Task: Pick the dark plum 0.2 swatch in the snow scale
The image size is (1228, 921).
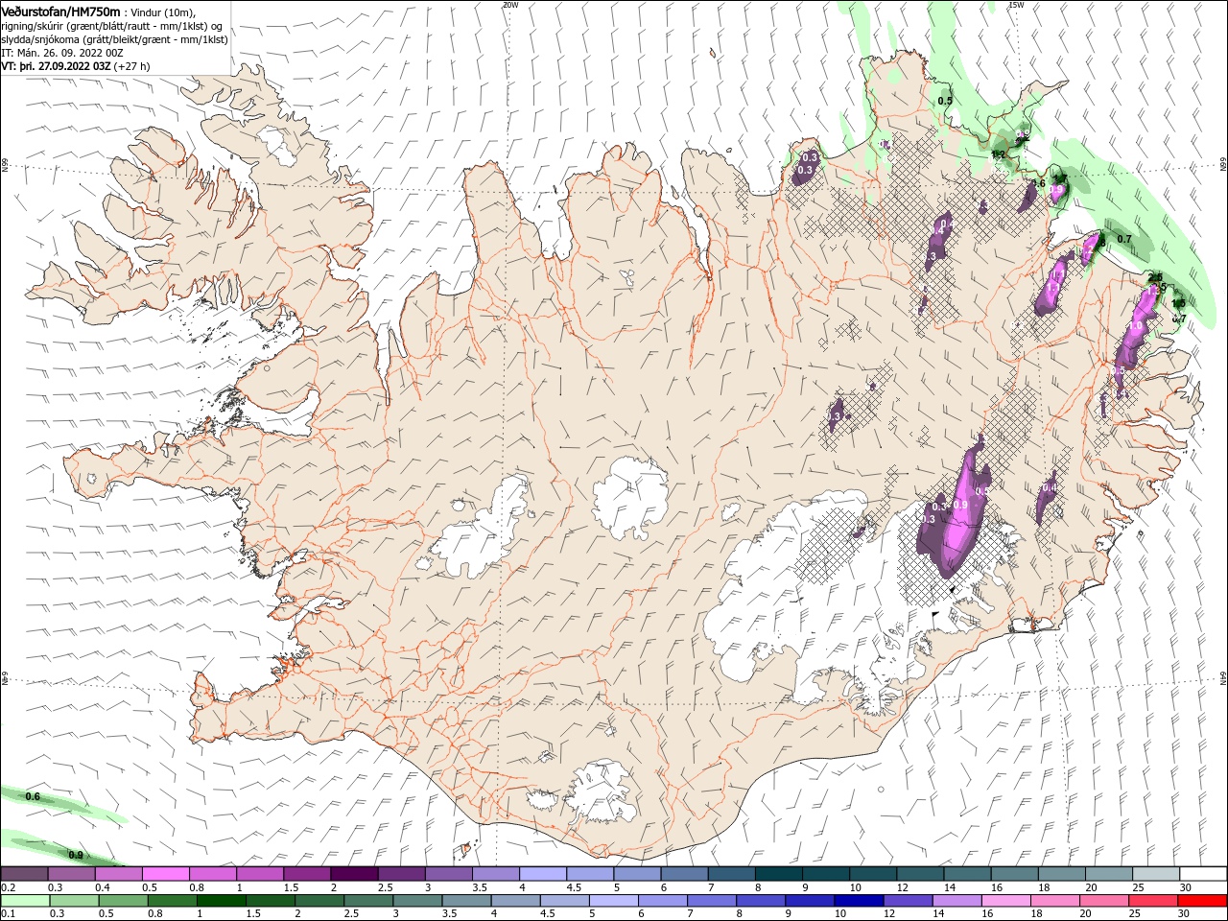Action: point(24,873)
